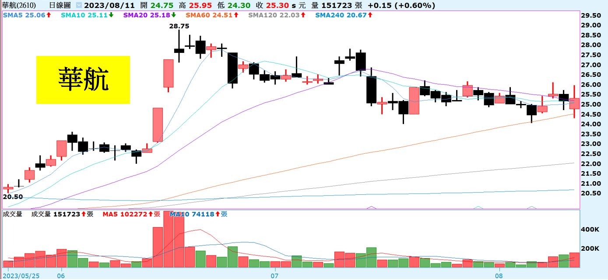Click the 華航(2610) stock name in header
This screenshot has height=280, width=608.
(x=18, y=6)
